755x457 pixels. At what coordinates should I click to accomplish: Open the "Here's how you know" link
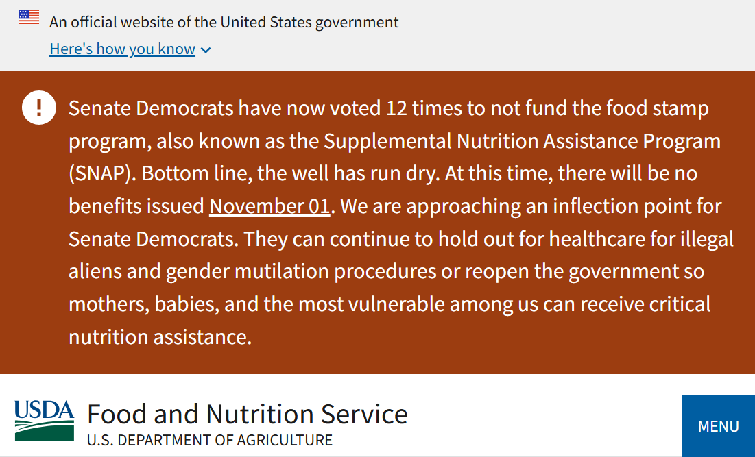123,49
